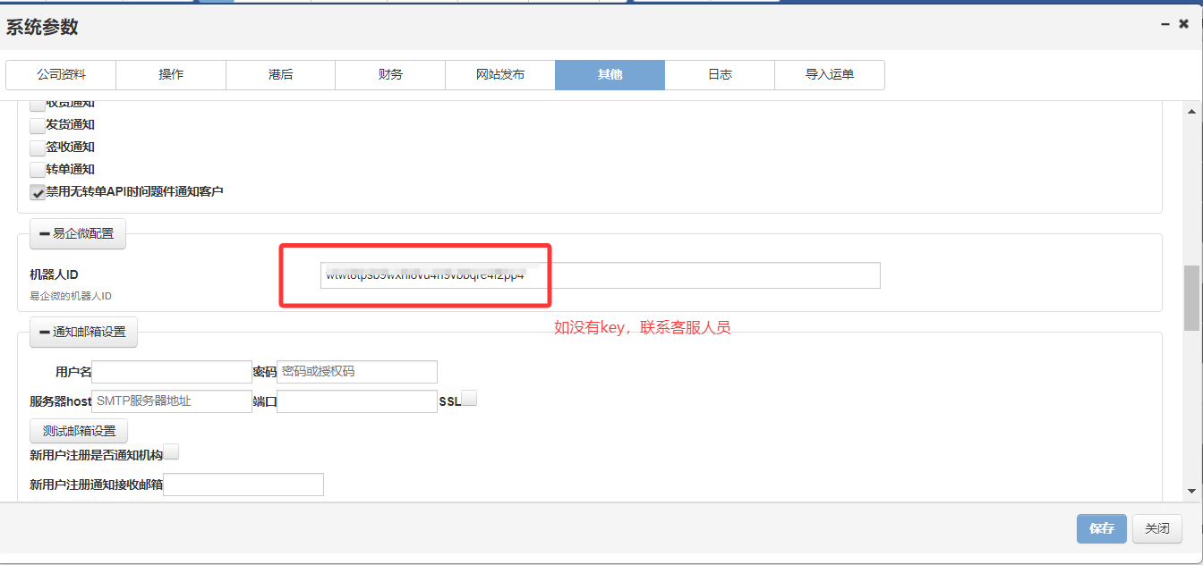Go to the 导入运单 tab
This screenshot has width=1203, height=565.
click(829, 75)
